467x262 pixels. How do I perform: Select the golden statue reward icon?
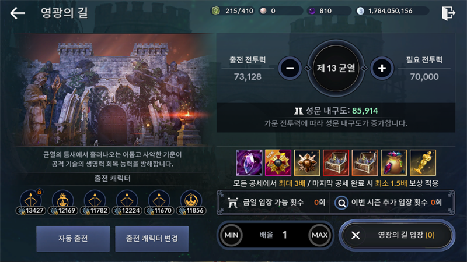point(423,162)
